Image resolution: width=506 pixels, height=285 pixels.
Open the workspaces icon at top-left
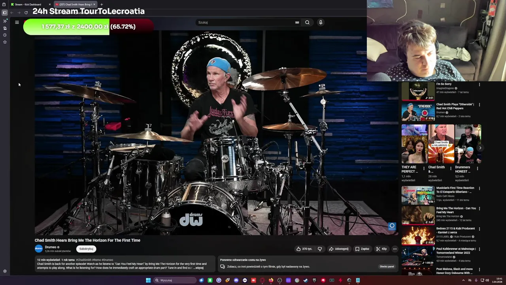pos(4,4)
